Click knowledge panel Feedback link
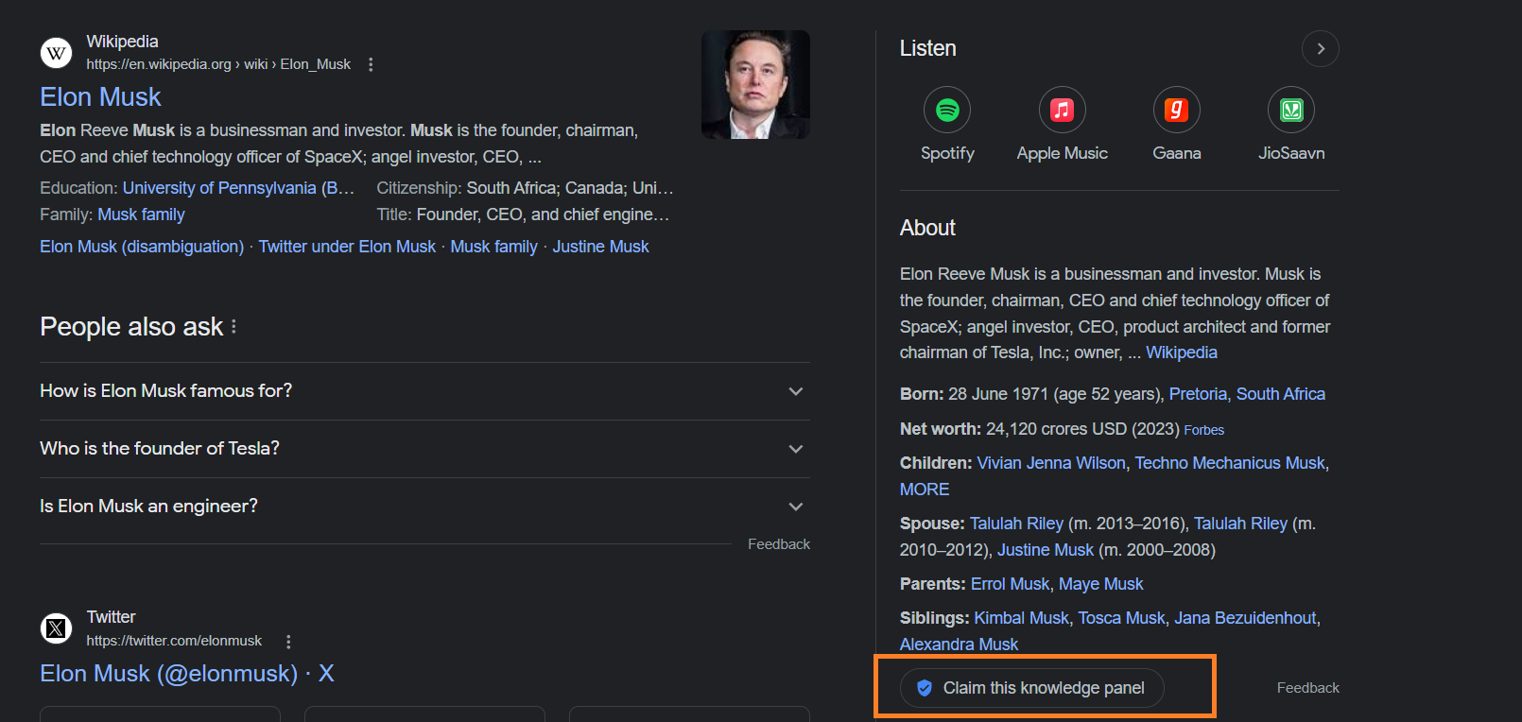1522x722 pixels. 1307,688
